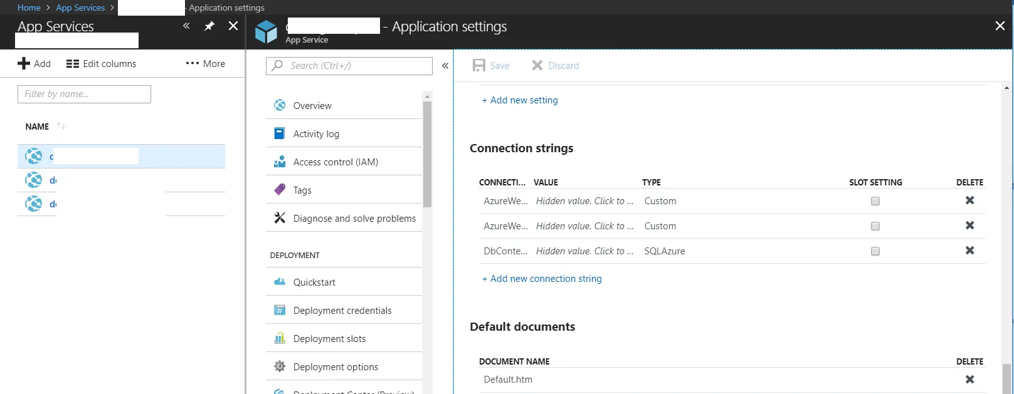The height and width of the screenshot is (394, 1014).
Task: Add new connection string
Action: point(542,279)
